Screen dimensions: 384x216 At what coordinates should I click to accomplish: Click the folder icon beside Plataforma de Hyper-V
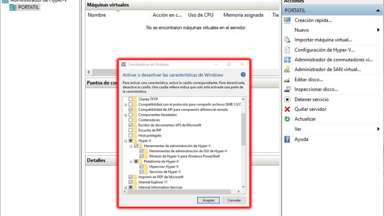(x=140, y=161)
